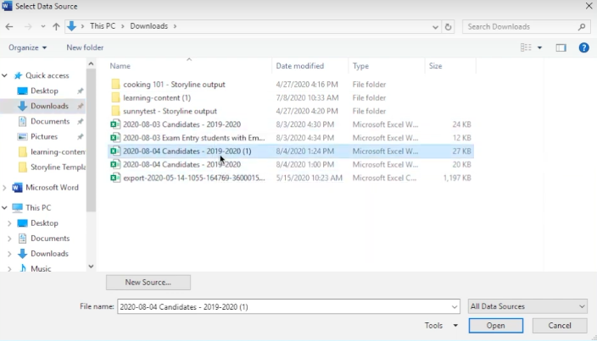Click the Open button
597x341 pixels.
pyautogui.click(x=496, y=326)
